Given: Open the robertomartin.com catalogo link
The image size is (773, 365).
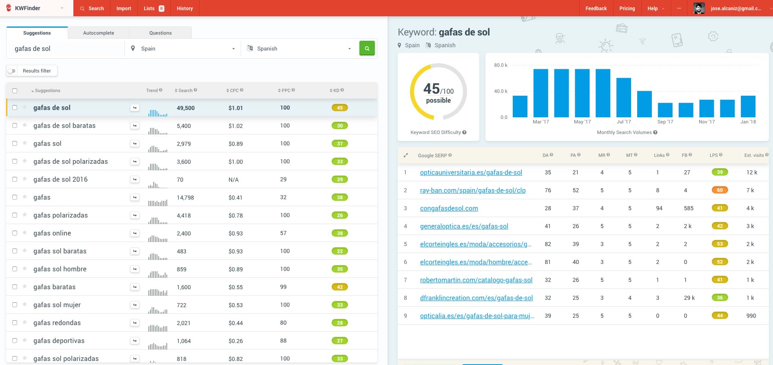Looking at the screenshot, I should click(476, 280).
